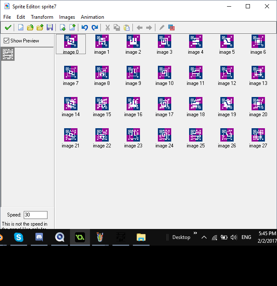Create a new sprite with blank page icon
The height and width of the screenshot is (286, 277).
click(21, 28)
